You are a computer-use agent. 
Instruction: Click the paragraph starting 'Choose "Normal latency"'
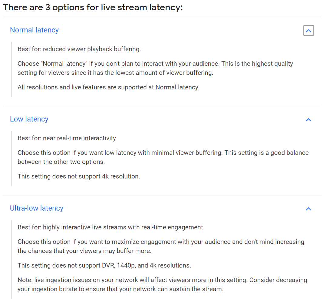click(x=155, y=68)
